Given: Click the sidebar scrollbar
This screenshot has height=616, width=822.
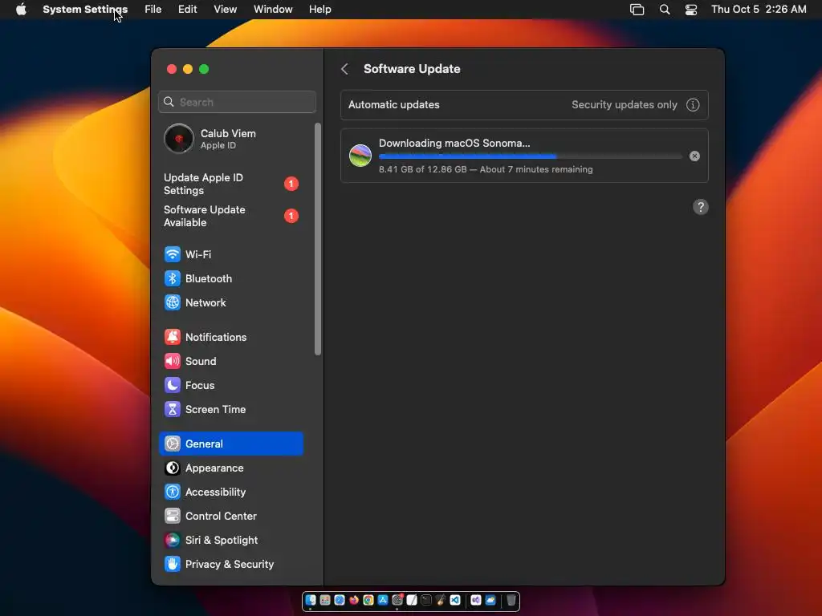Looking at the screenshot, I should tap(318, 239).
